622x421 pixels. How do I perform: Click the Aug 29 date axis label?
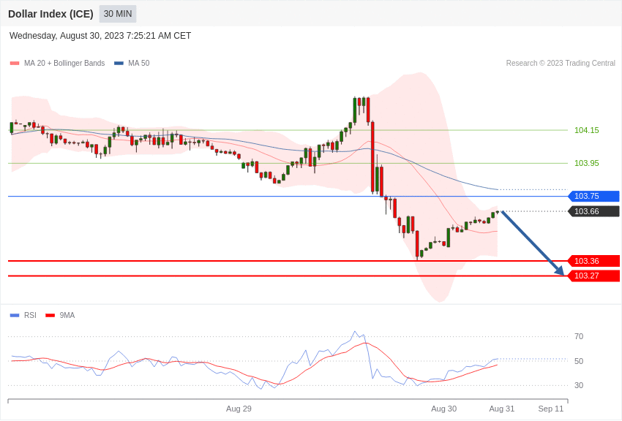pyautogui.click(x=239, y=409)
